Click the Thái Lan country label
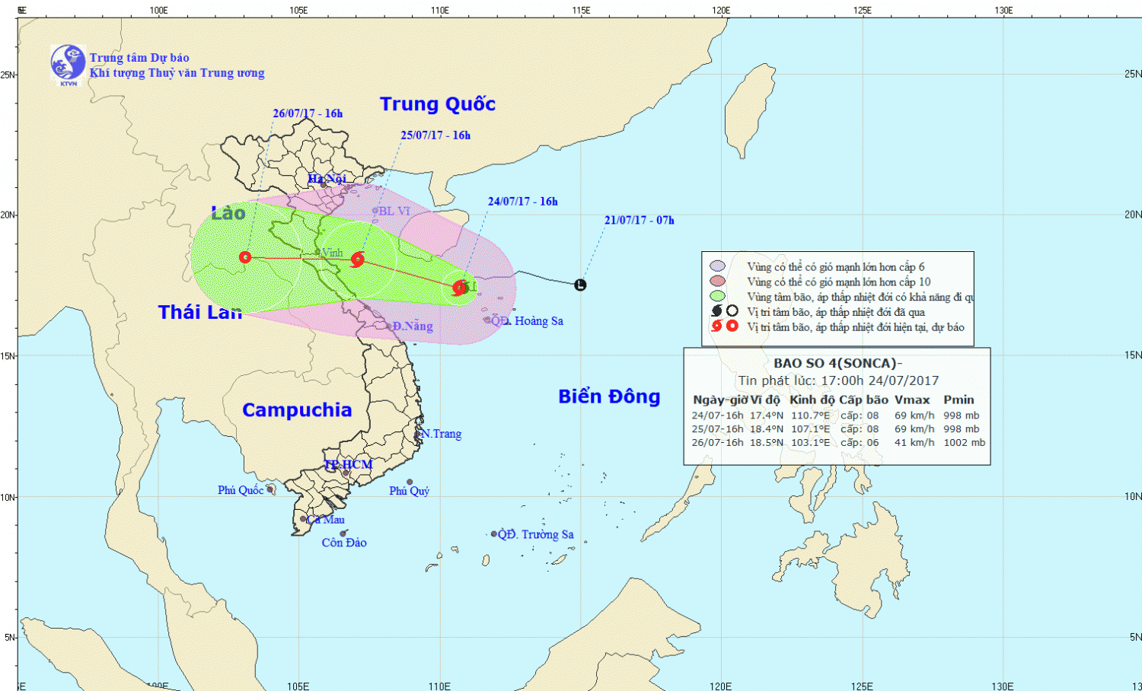 click(200, 312)
